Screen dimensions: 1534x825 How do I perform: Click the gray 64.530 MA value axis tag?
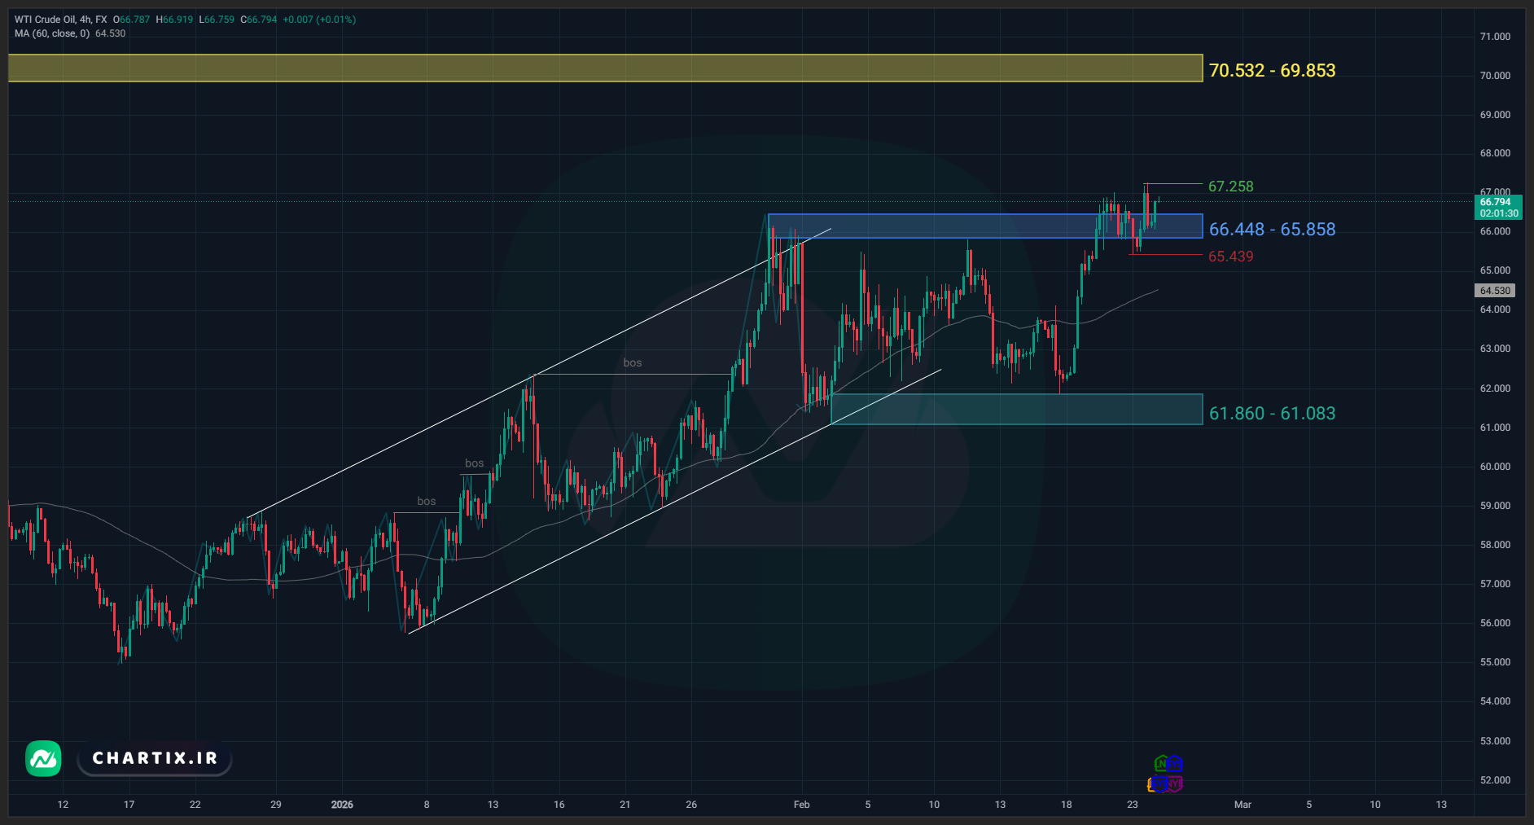[x=1494, y=291]
